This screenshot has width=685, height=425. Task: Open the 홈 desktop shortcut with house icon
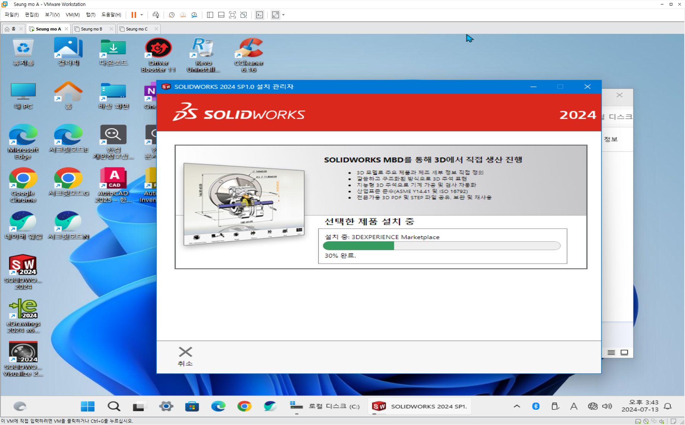pyautogui.click(x=68, y=96)
